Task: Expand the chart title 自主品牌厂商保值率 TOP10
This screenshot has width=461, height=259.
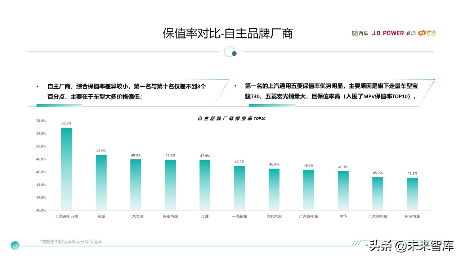Action: coord(232,118)
